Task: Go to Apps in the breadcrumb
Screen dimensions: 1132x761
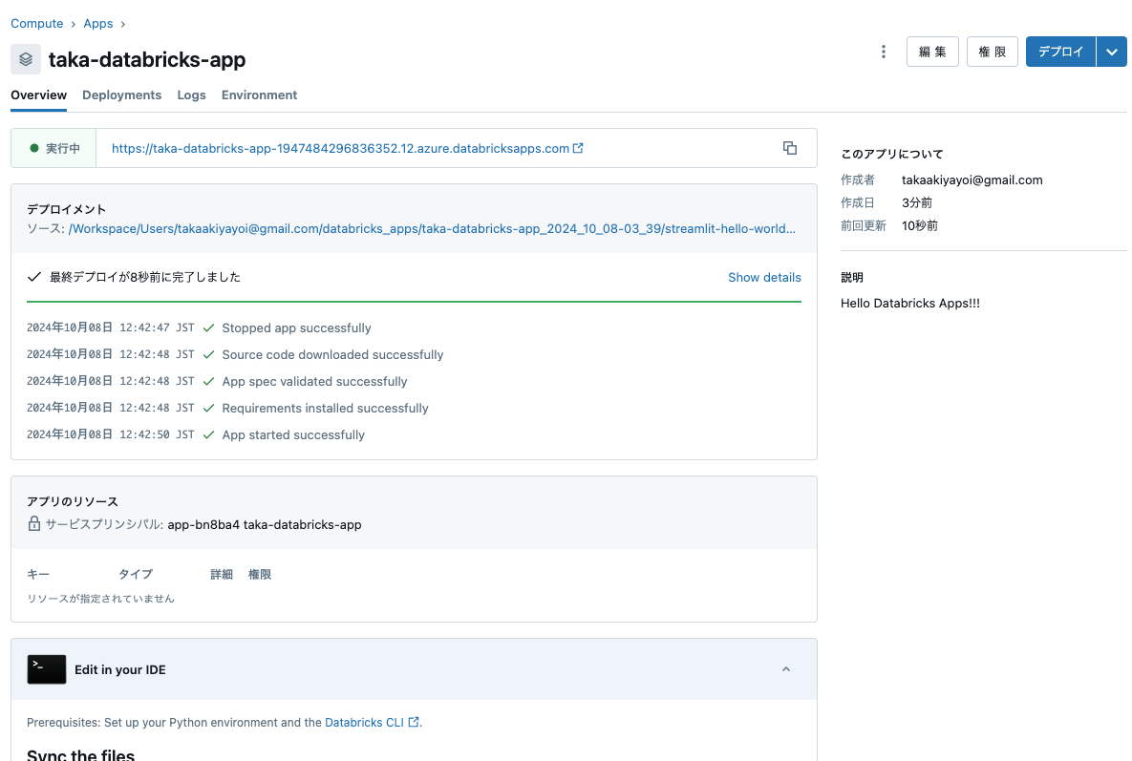Action: coord(98,24)
